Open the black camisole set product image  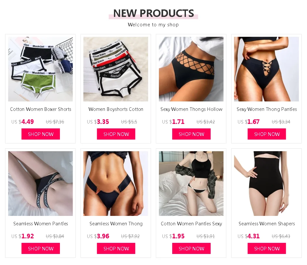tap(191, 183)
